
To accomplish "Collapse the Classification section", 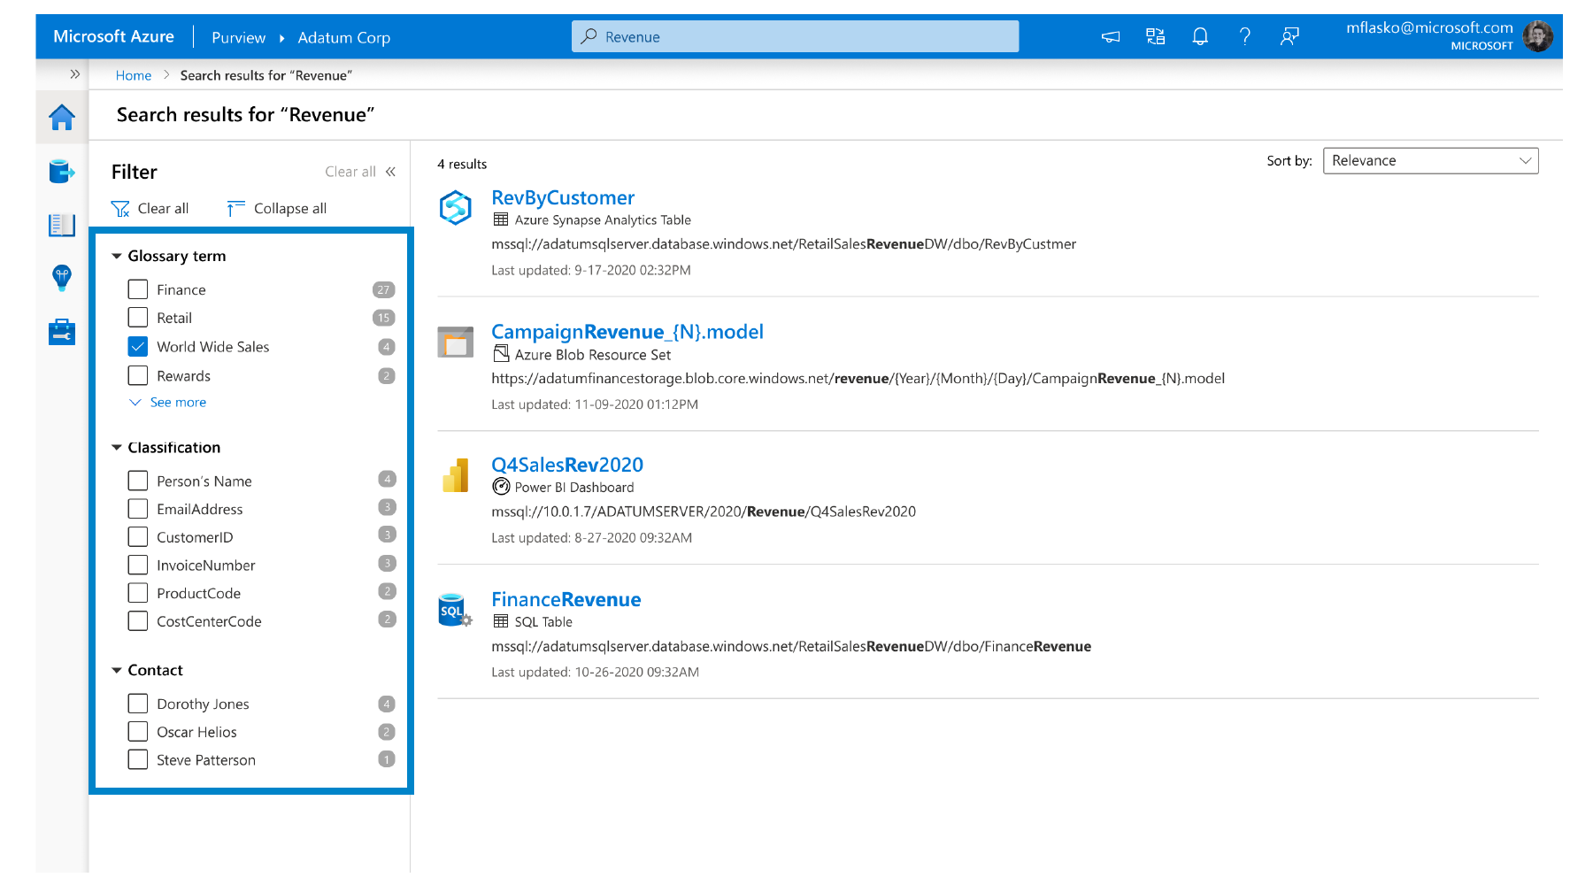I will click(x=117, y=448).
